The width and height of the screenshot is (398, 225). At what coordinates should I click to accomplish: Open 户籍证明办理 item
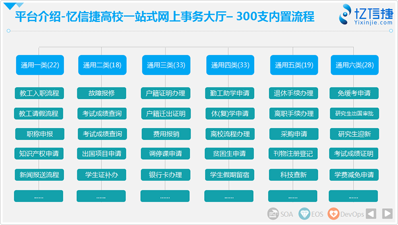tap(165, 93)
